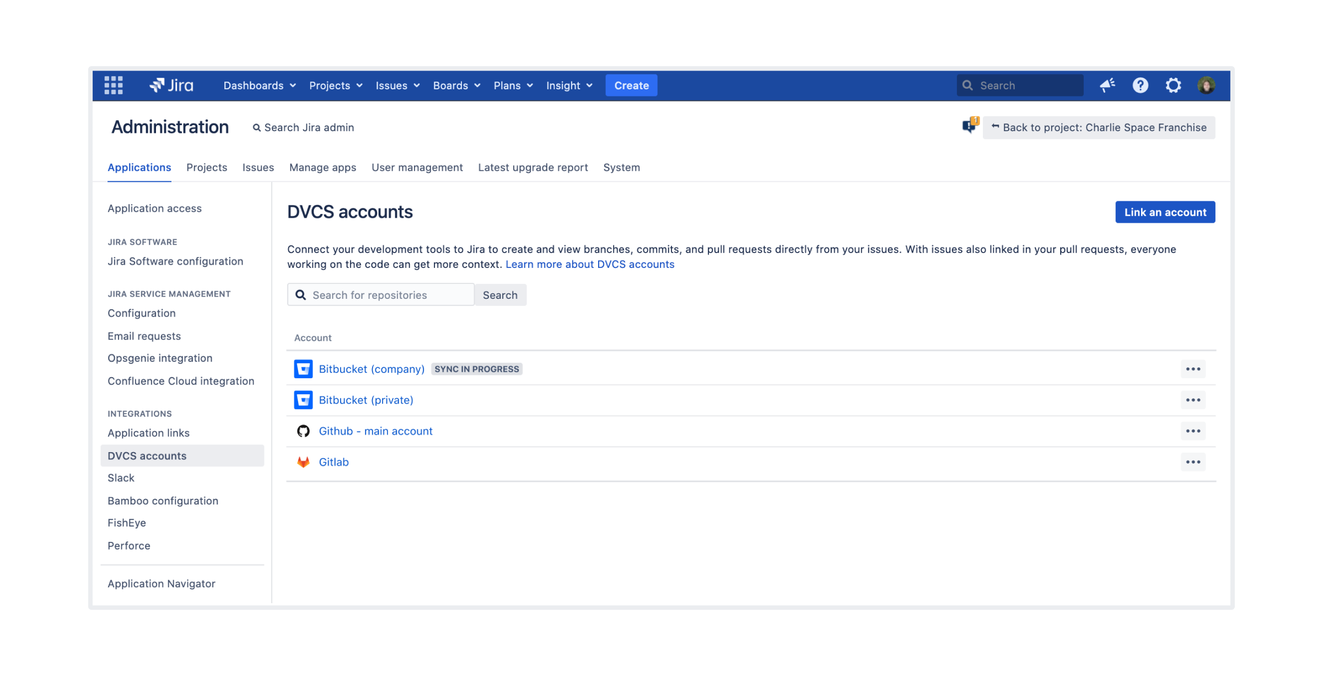Switch to the Manage apps tab
Viewport: 1323px width, 687px height.
[x=322, y=168]
